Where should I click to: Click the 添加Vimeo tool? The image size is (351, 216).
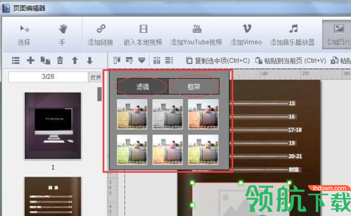(246, 35)
